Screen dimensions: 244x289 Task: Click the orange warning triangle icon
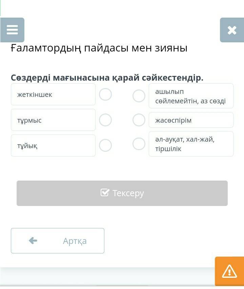[x=229, y=271]
